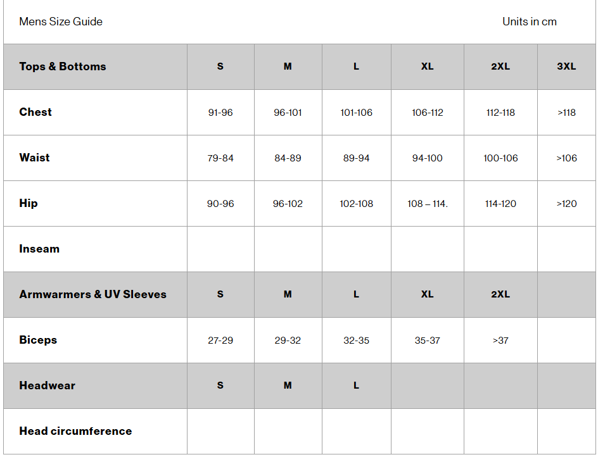
Task: Click biceps measurement 29-32
Action: tap(288, 341)
